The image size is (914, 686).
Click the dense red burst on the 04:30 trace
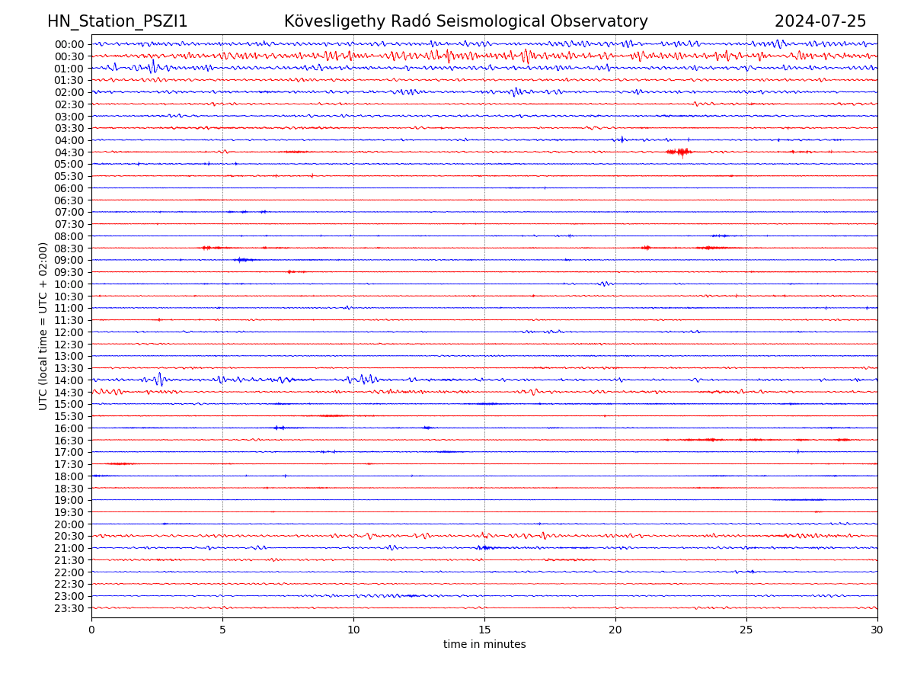pos(679,152)
